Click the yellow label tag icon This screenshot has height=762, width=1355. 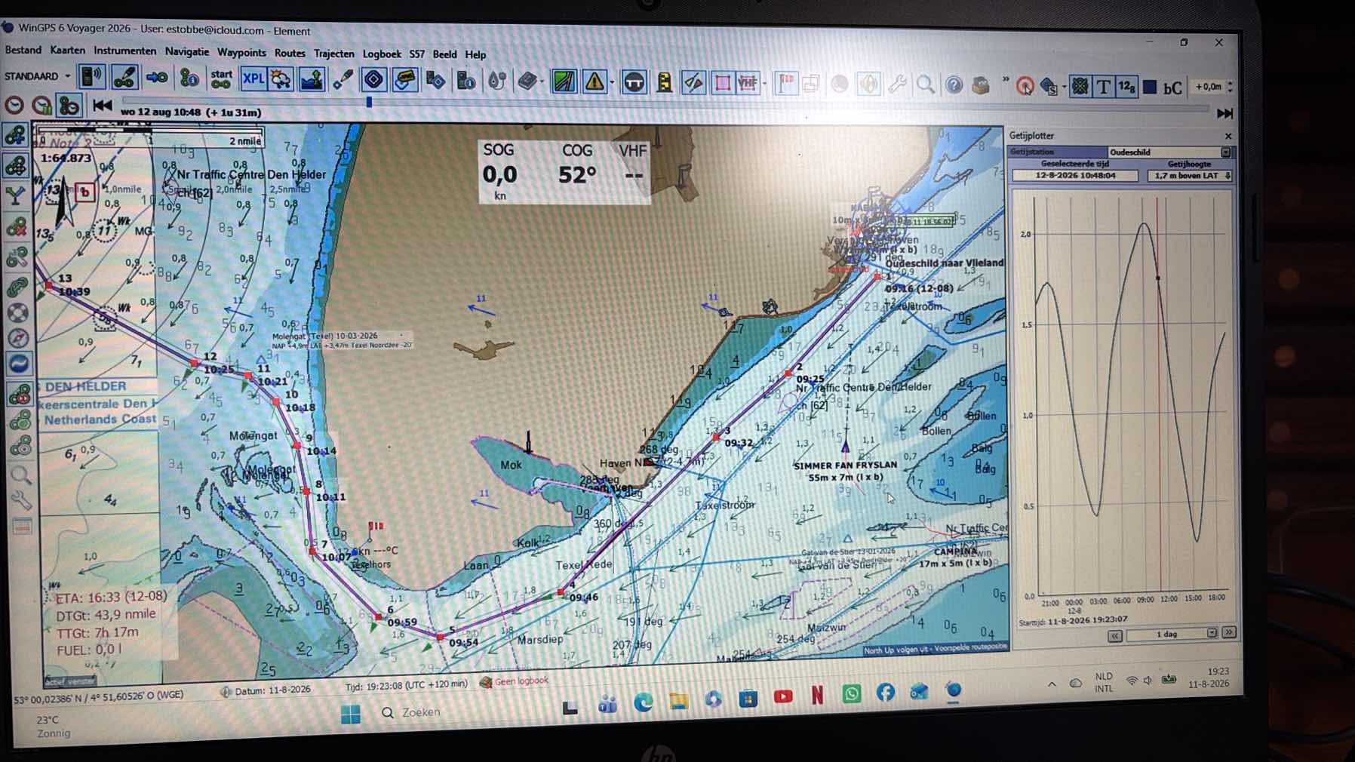pos(405,79)
